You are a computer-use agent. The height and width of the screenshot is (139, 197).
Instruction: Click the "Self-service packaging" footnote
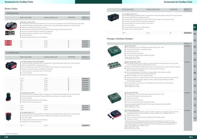(11, 134)
